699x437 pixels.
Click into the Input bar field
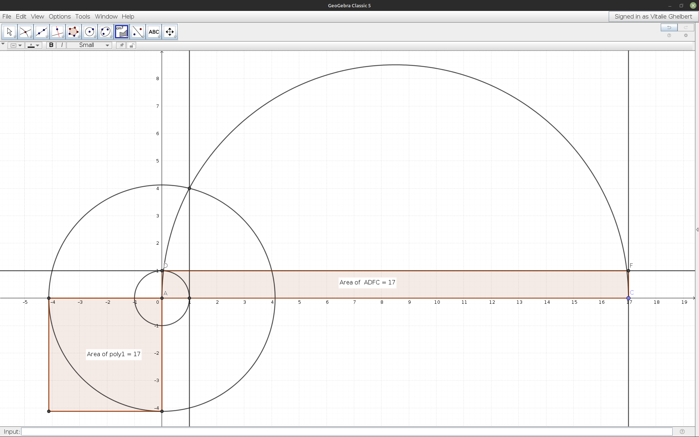pyautogui.click(x=347, y=432)
